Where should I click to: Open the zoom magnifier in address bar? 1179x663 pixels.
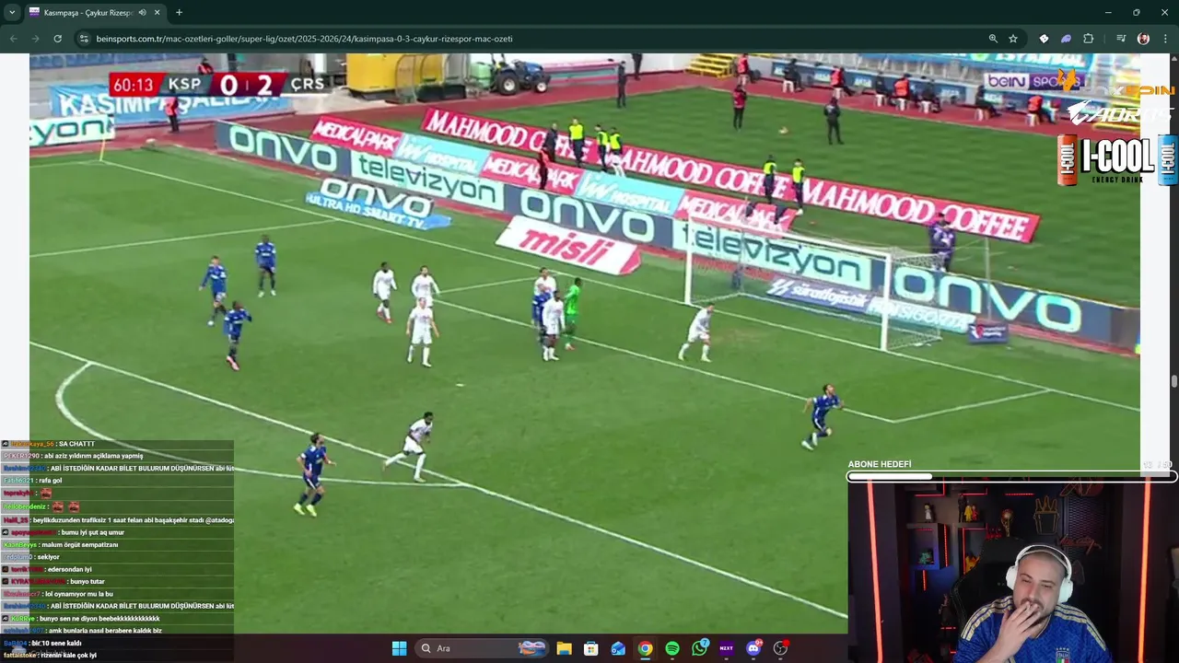[993, 39]
